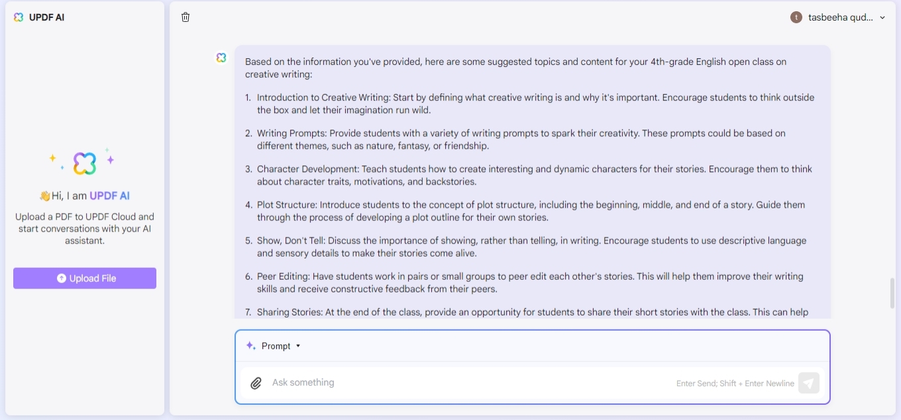Click the UPDF AI icon beside the chat response
This screenshot has width=901, height=420.
tap(221, 58)
